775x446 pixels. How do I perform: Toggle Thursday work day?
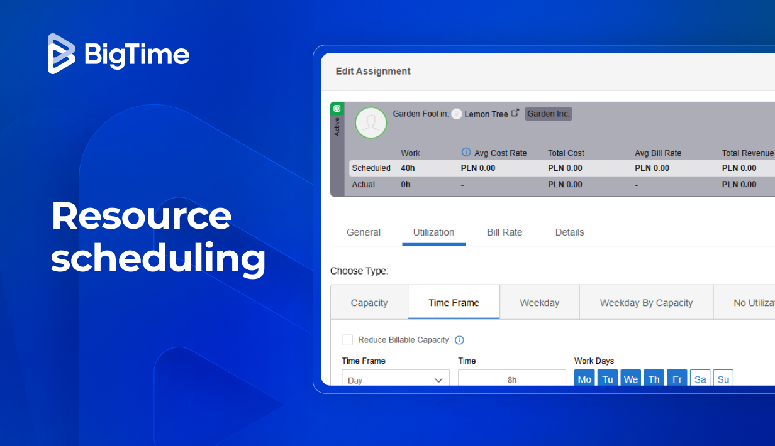pos(654,379)
